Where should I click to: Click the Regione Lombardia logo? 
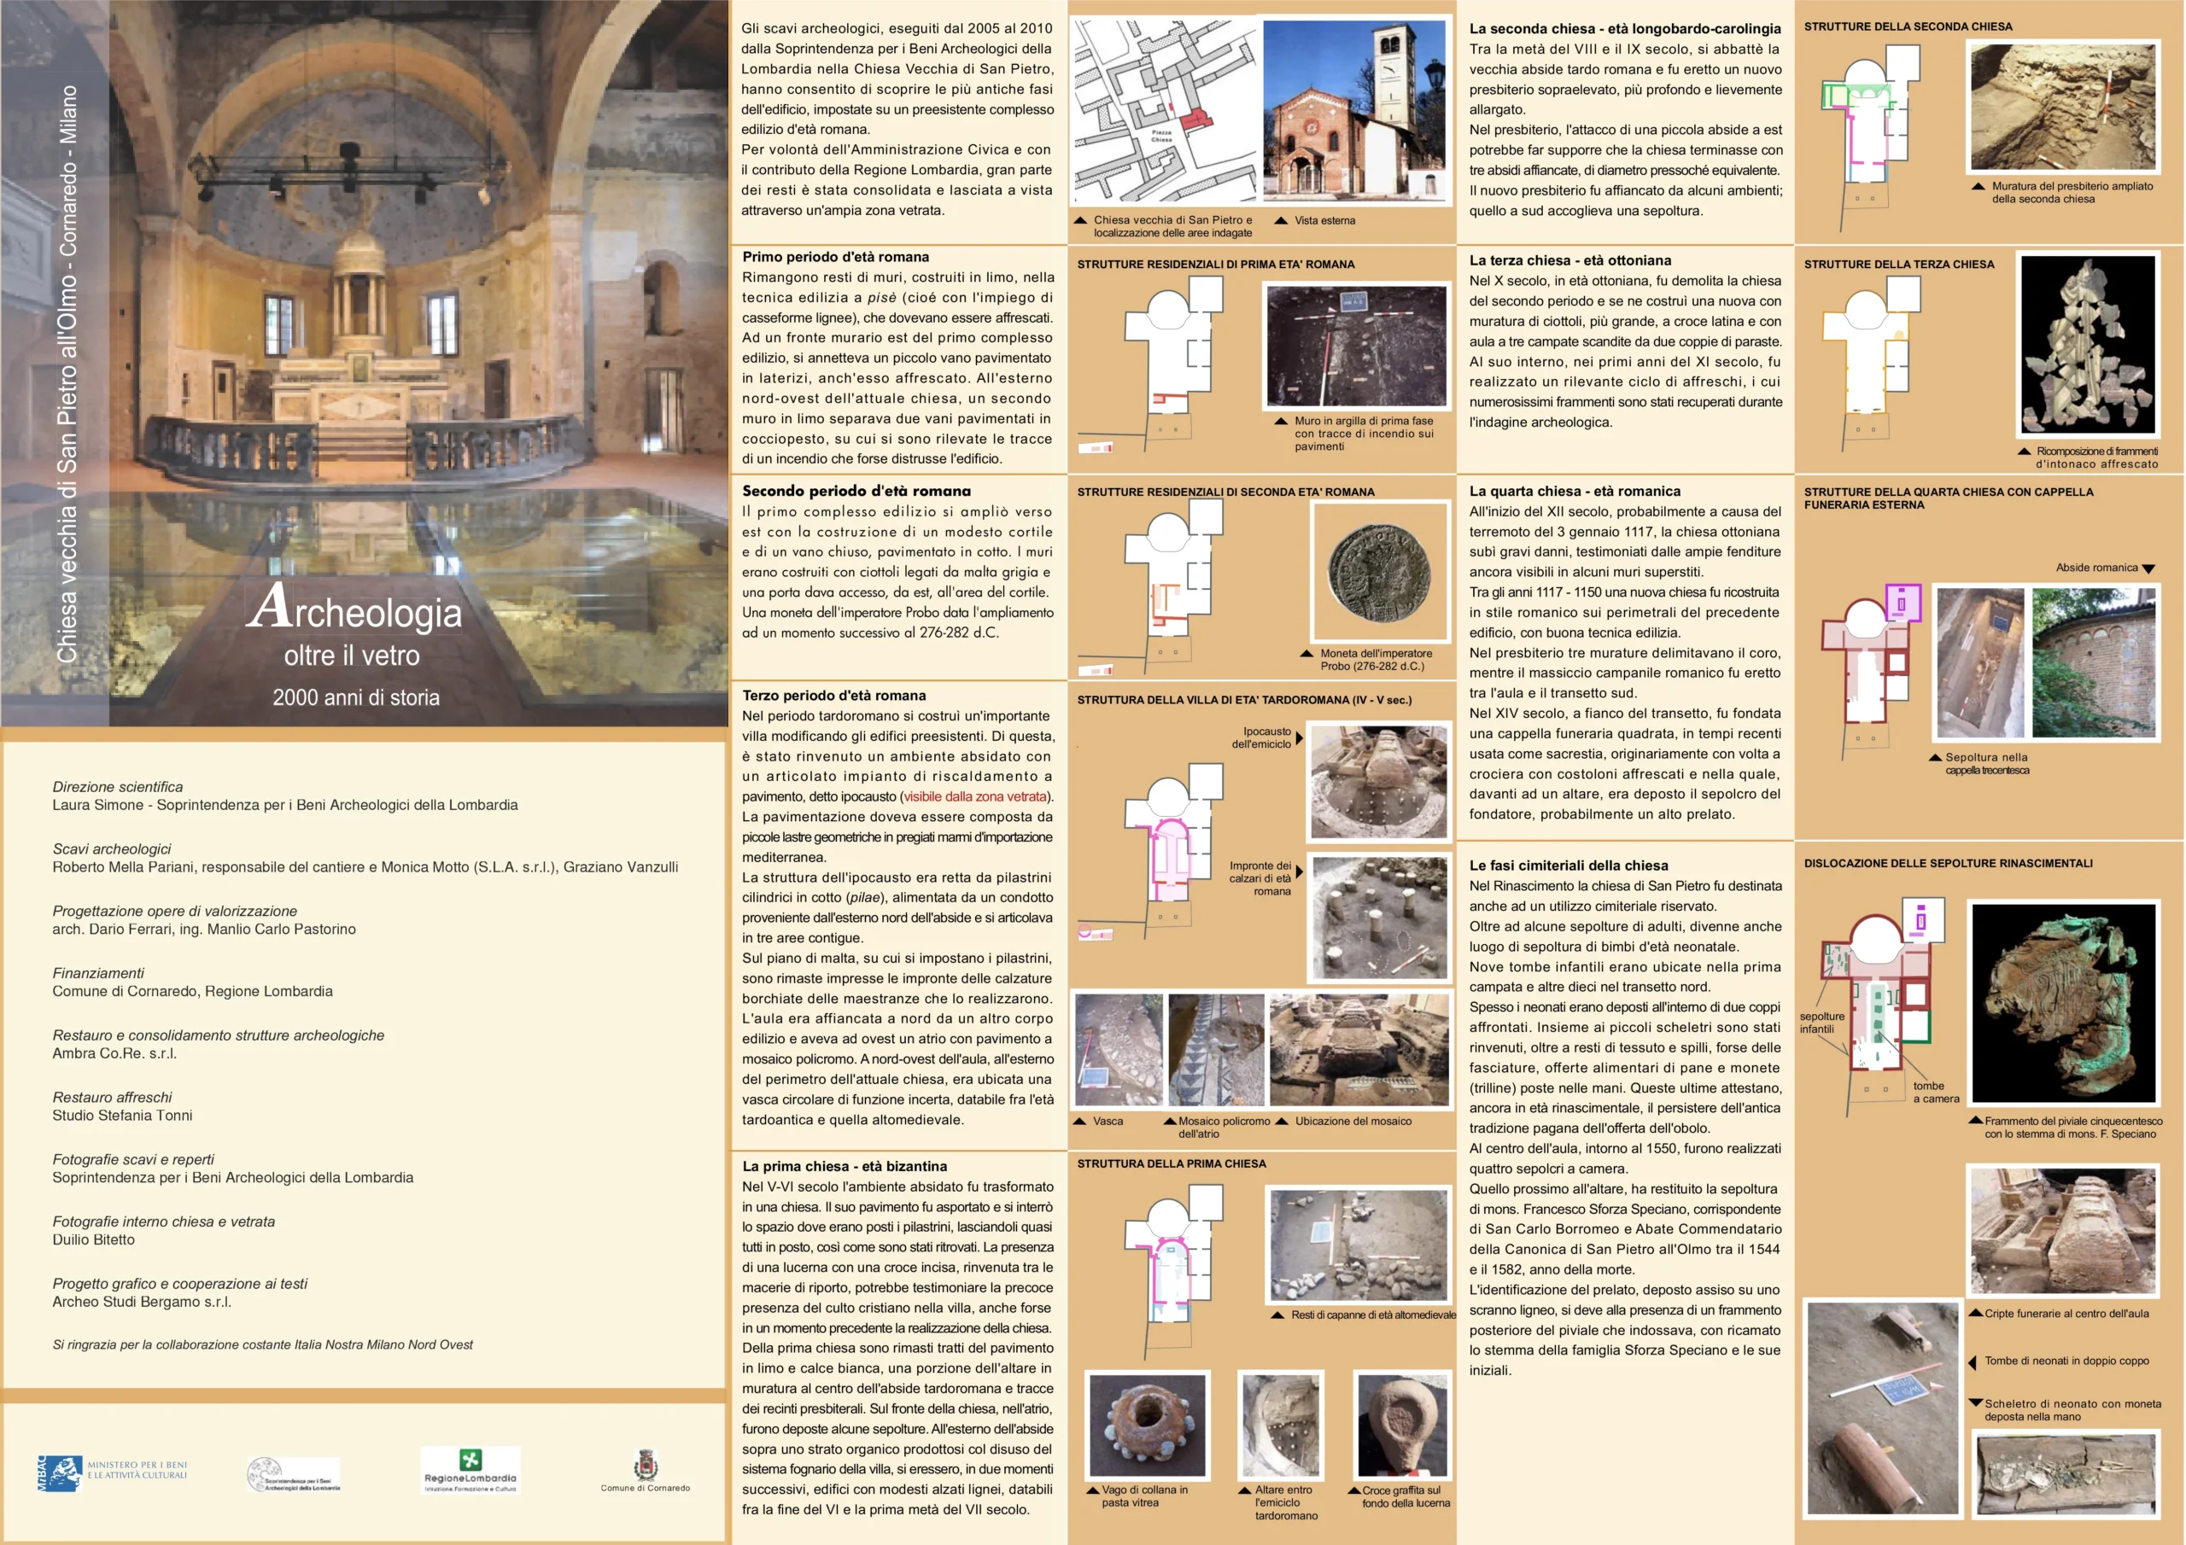pyautogui.click(x=471, y=1471)
